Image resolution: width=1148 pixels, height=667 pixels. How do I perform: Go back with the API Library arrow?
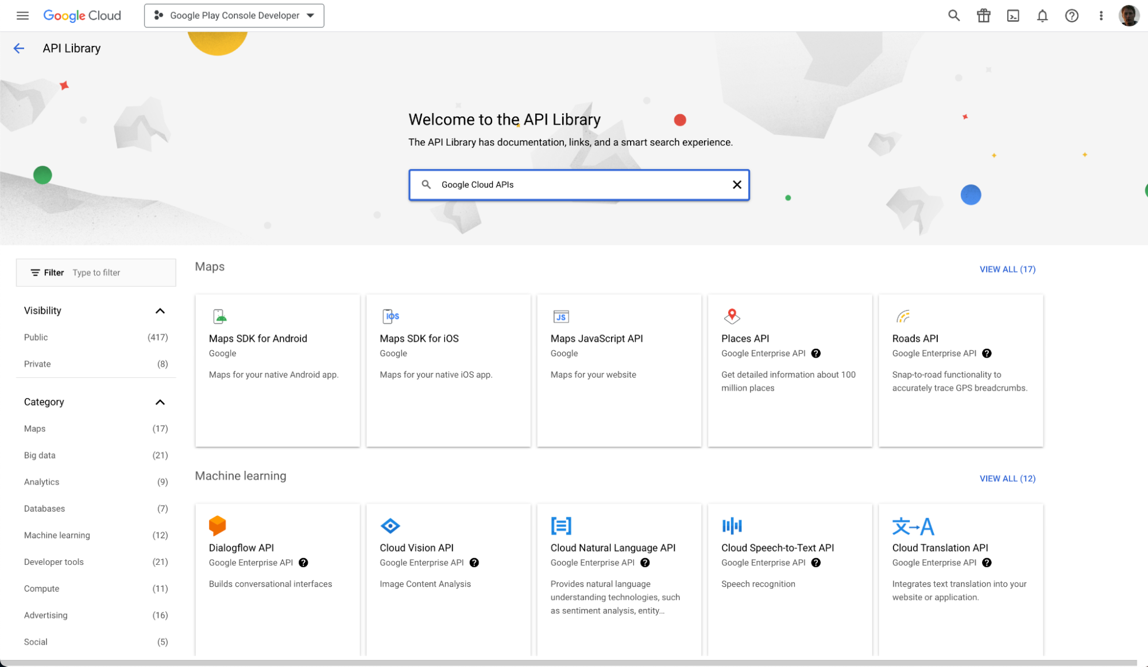coord(19,48)
